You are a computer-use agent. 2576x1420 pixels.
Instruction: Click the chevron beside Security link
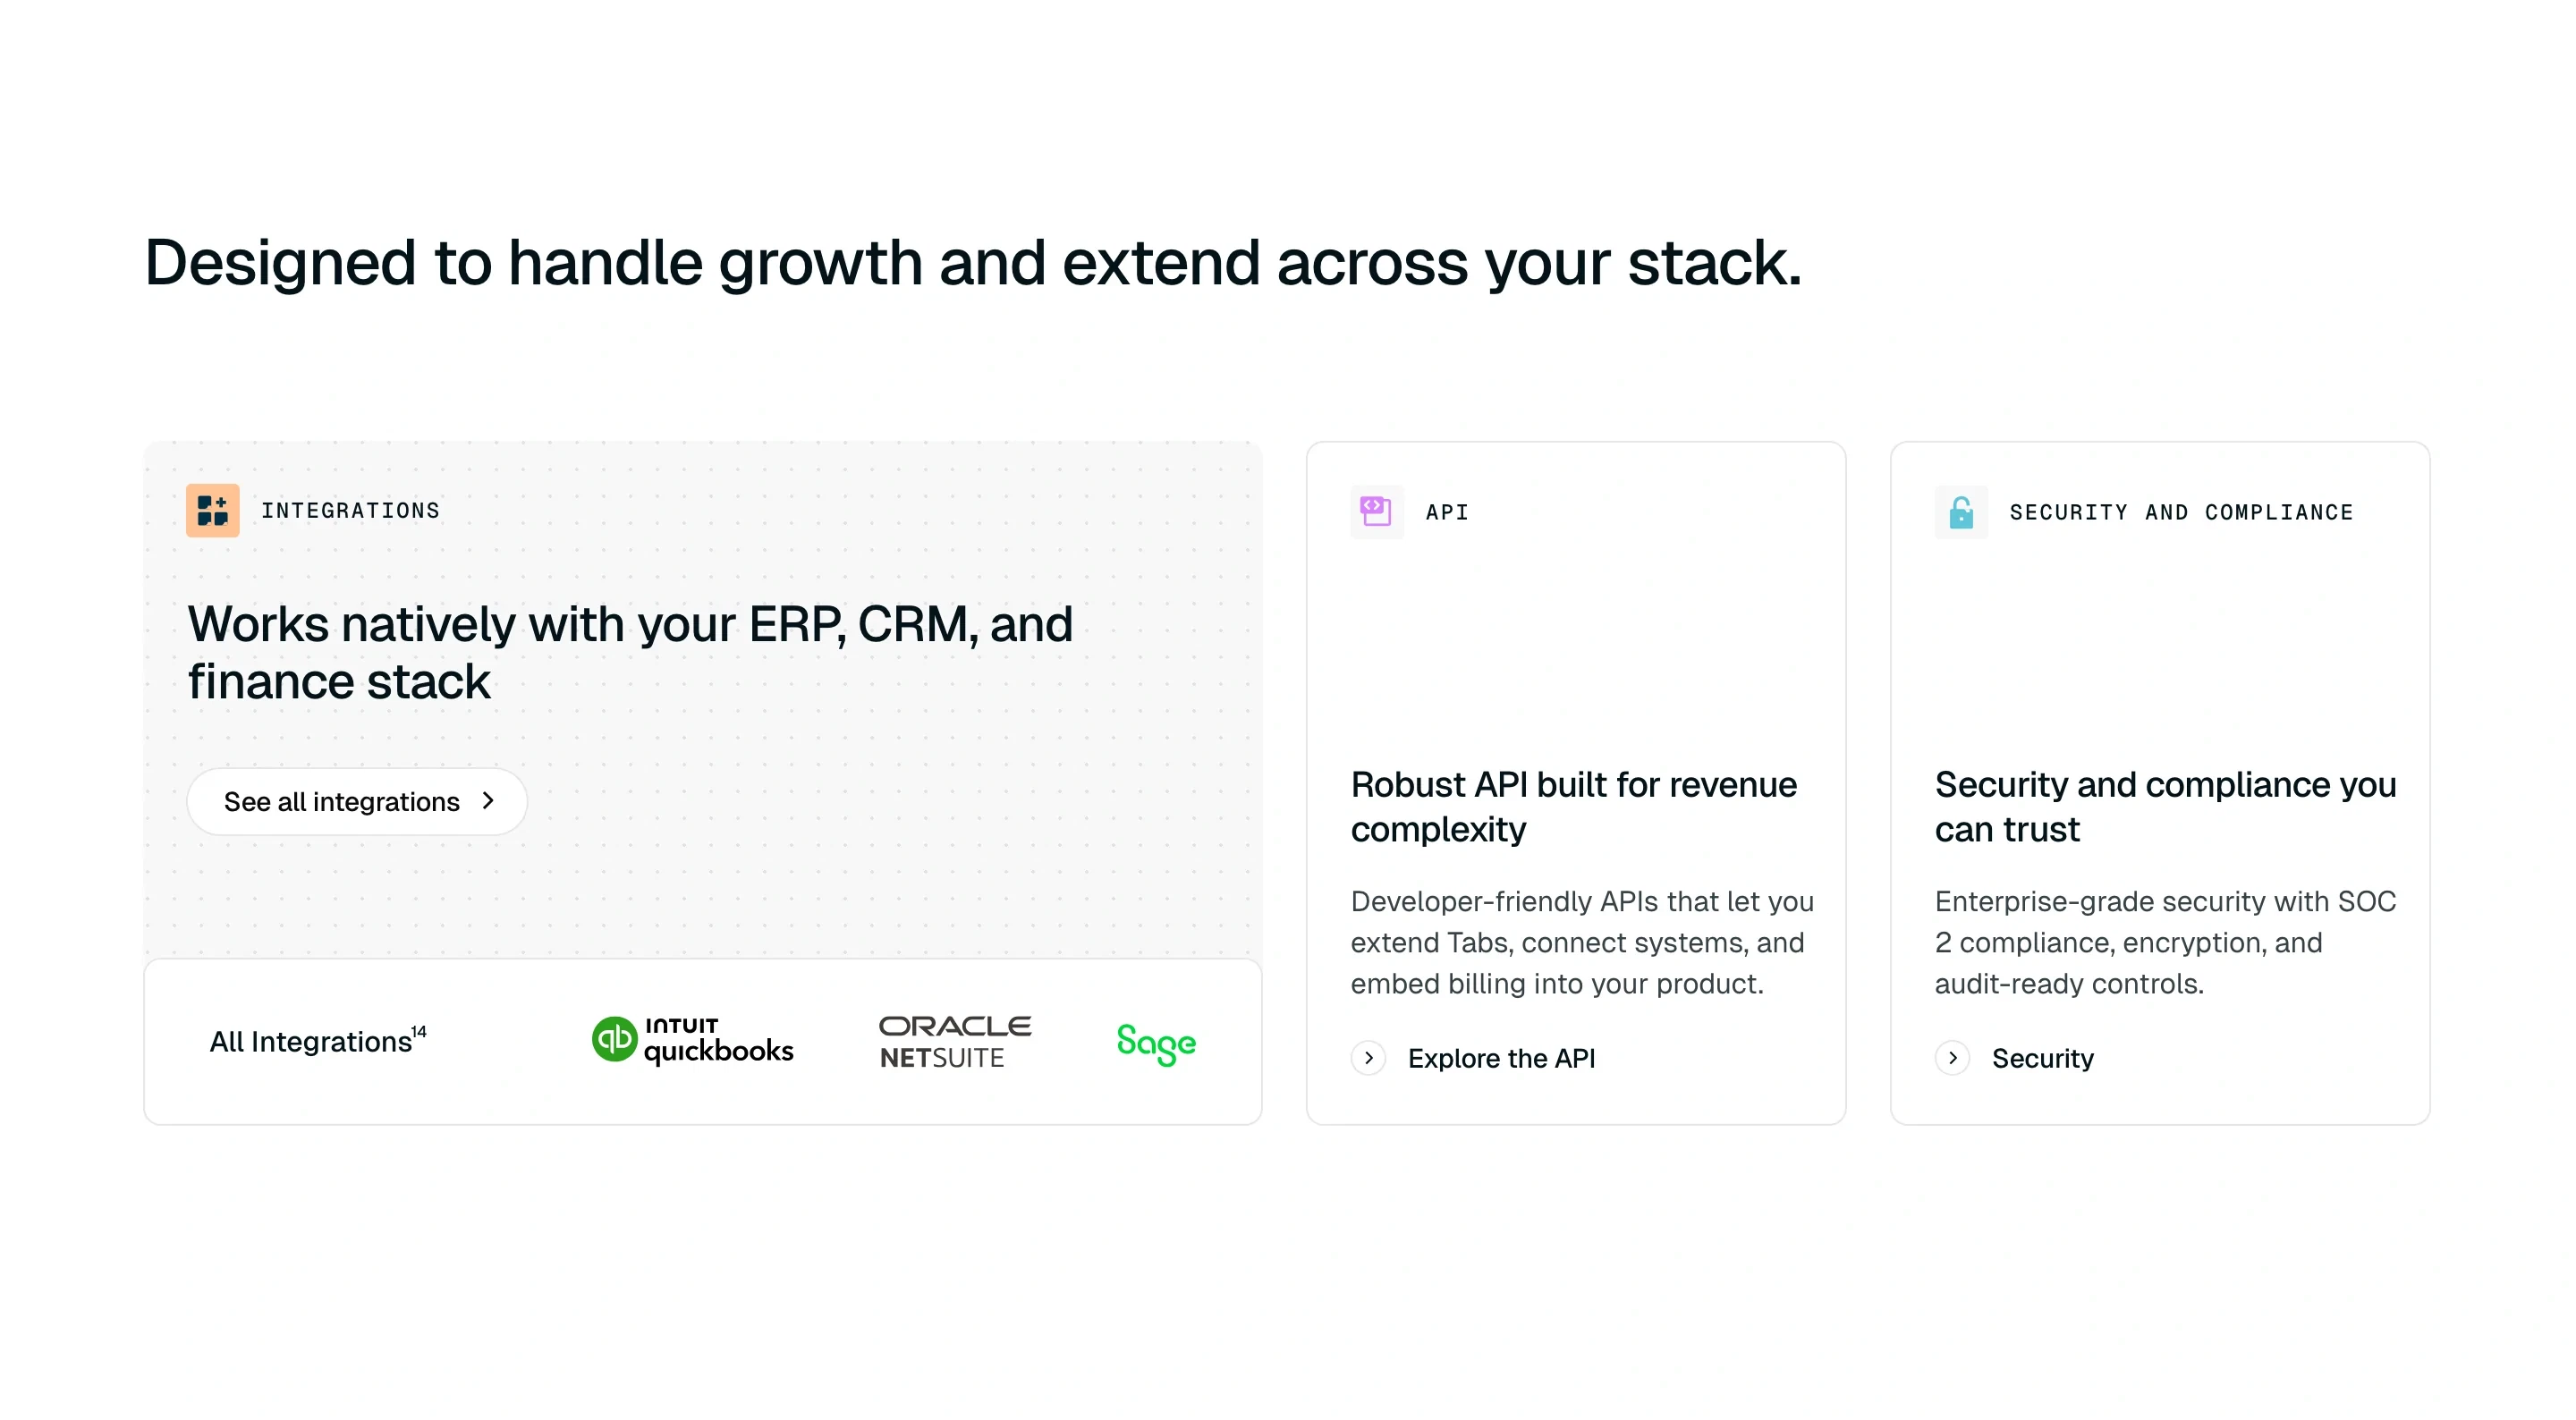(1951, 1058)
